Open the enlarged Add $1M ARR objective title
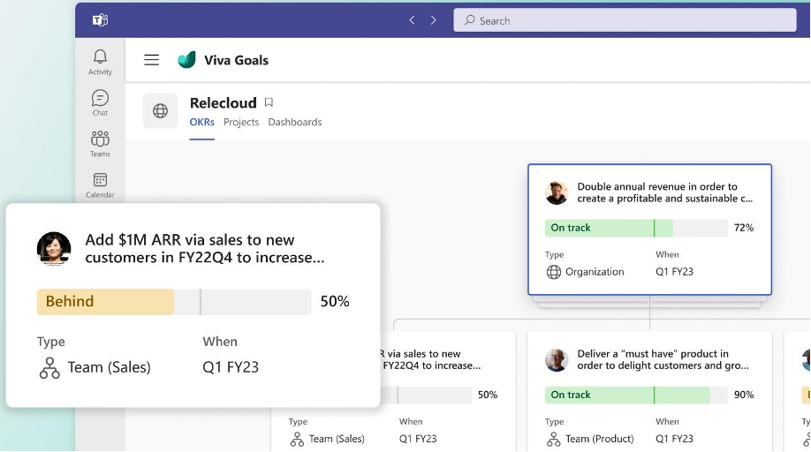This screenshot has width=811, height=452. [205, 248]
